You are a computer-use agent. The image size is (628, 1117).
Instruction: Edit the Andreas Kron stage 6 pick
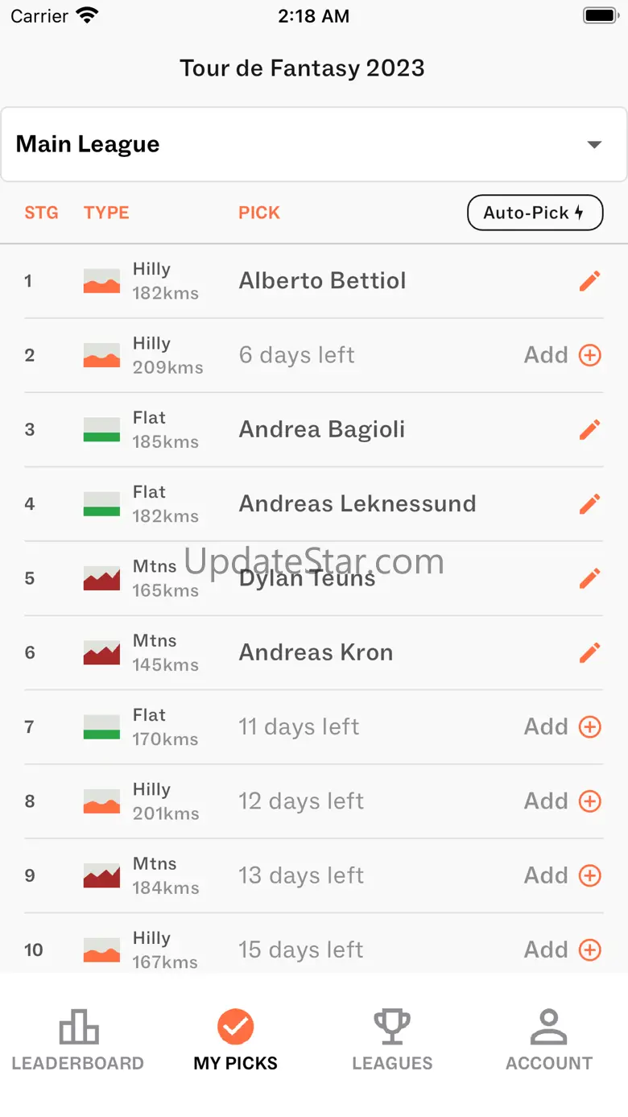pyautogui.click(x=589, y=652)
